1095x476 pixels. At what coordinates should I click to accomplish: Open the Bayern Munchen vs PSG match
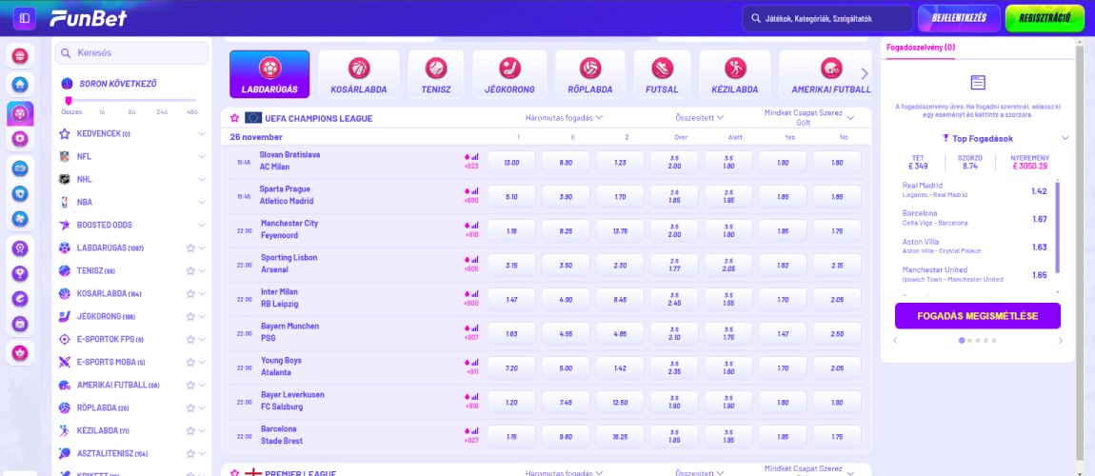[x=289, y=332]
